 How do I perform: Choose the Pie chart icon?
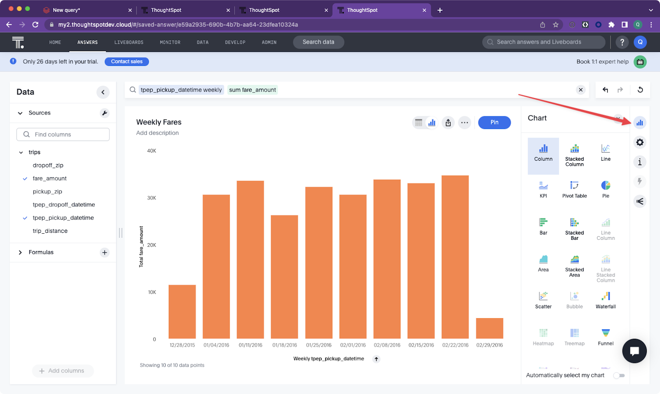point(605,189)
